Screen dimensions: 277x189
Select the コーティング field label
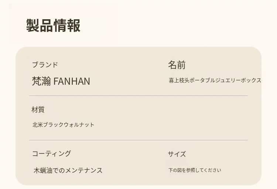pyautogui.click(x=51, y=153)
